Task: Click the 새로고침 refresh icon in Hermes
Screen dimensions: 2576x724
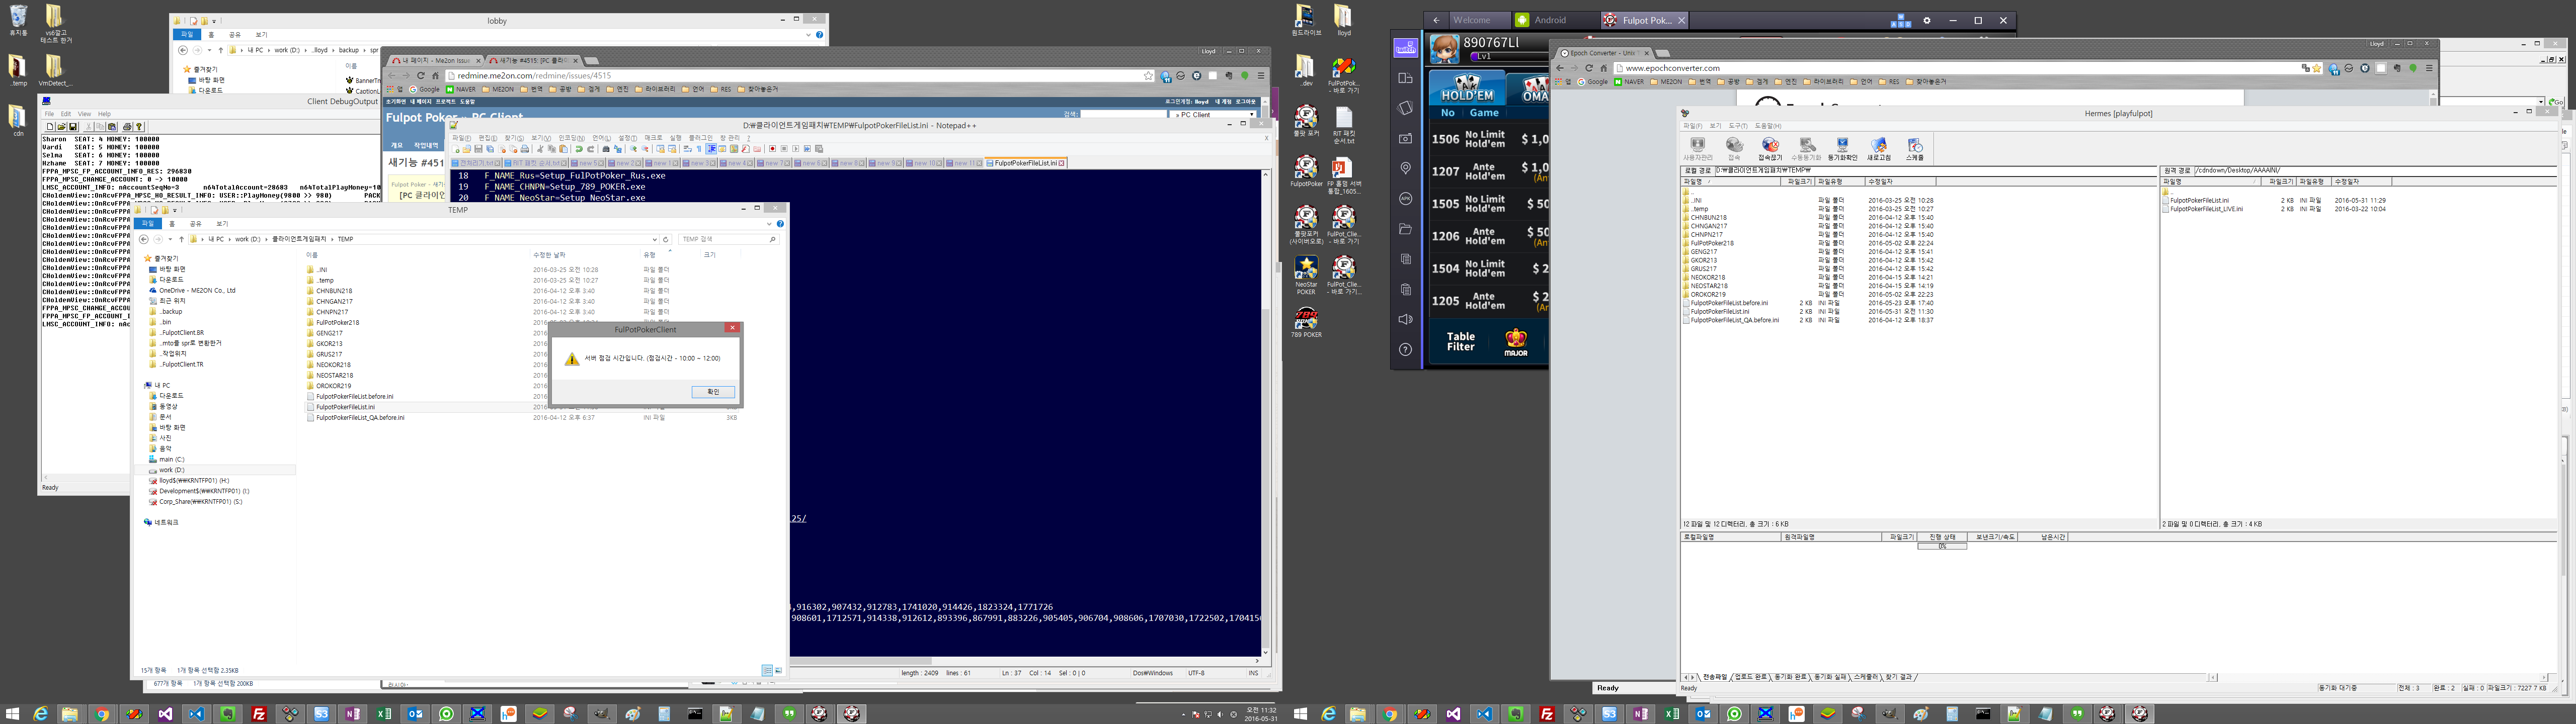Action: pos(1878,149)
